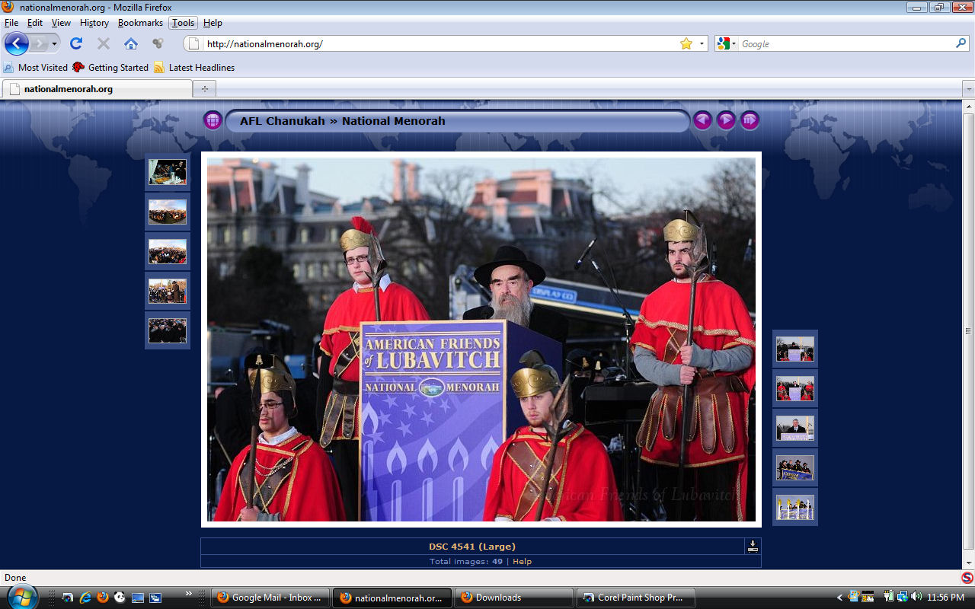975x609 pixels.
Task: Start the gallery slideshow
Action: [x=750, y=120]
